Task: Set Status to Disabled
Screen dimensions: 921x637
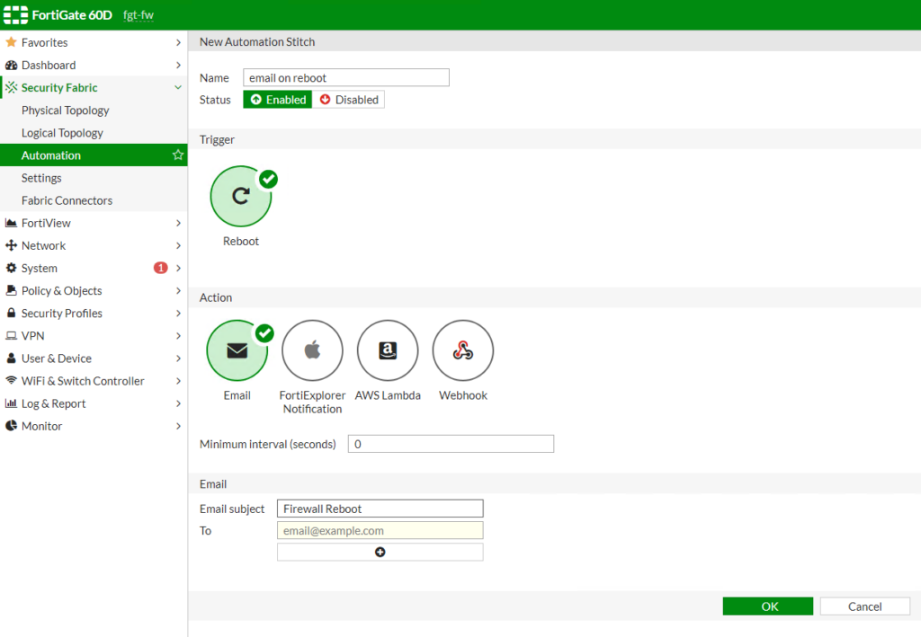Action: pyautogui.click(x=349, y=100)
